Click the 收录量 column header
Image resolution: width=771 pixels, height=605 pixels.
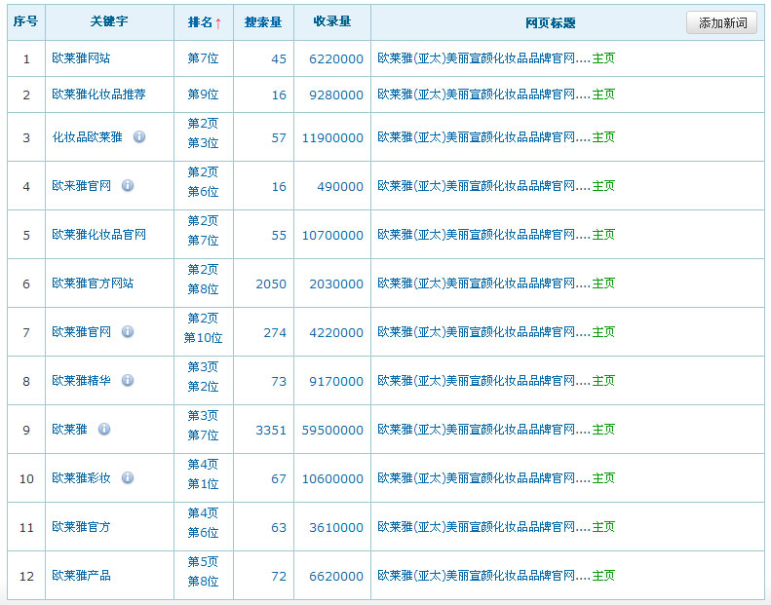pyautogui.click(x=331, y=22)
